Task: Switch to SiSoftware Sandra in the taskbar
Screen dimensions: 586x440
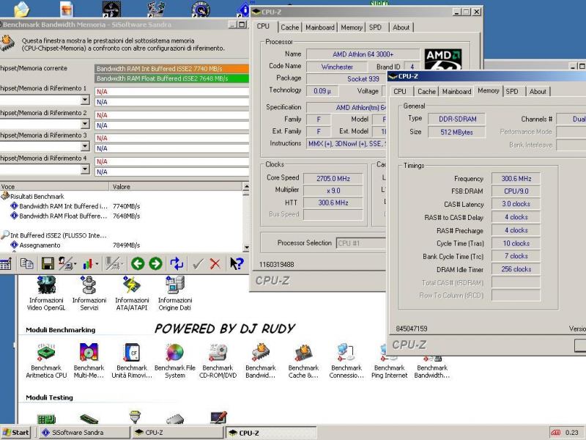Action: 84,433
